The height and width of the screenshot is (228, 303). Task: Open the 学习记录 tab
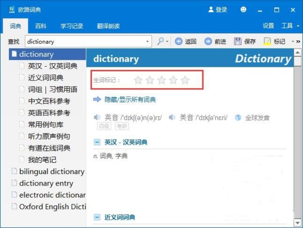[x=72, y=26]
